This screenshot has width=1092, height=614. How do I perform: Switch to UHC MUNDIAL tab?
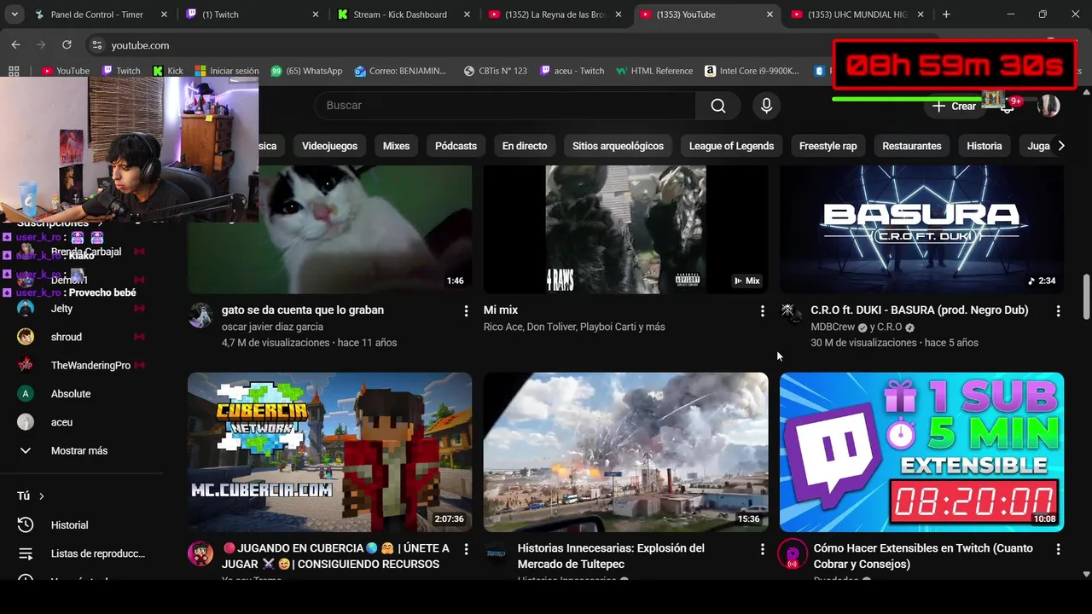857,14
